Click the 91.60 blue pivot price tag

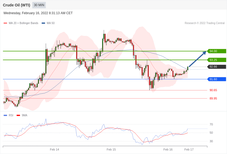pos(217,79)
